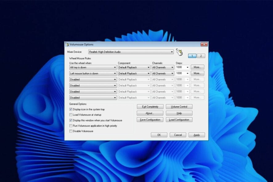The width and height of the screenshot is (273, 182).
Task: Click the Volumouse title bar app icon
Action: pyautogui.click(x=67, y=44)
